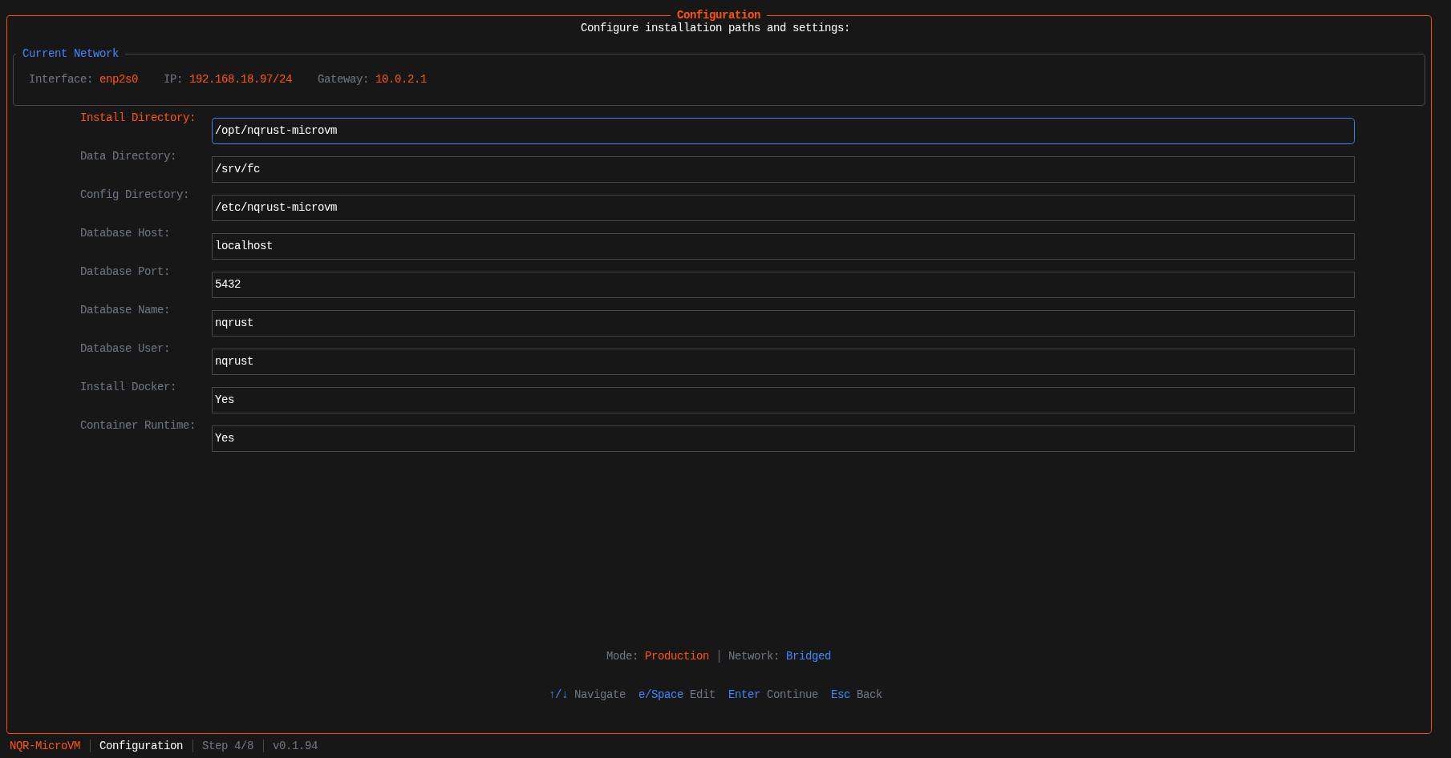Click the Database Host field showing localhost
Image resolution: width=1451 pixels, height=758 pixels.
782,246
